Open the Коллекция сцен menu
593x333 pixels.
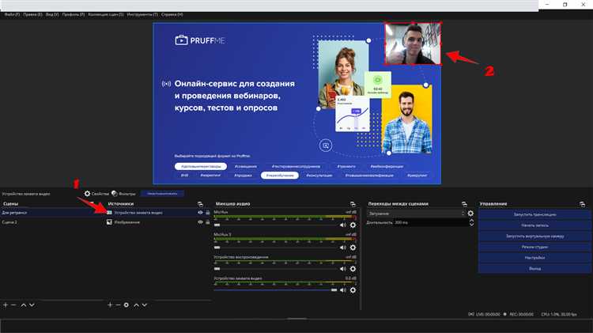[x=105, y=15]
